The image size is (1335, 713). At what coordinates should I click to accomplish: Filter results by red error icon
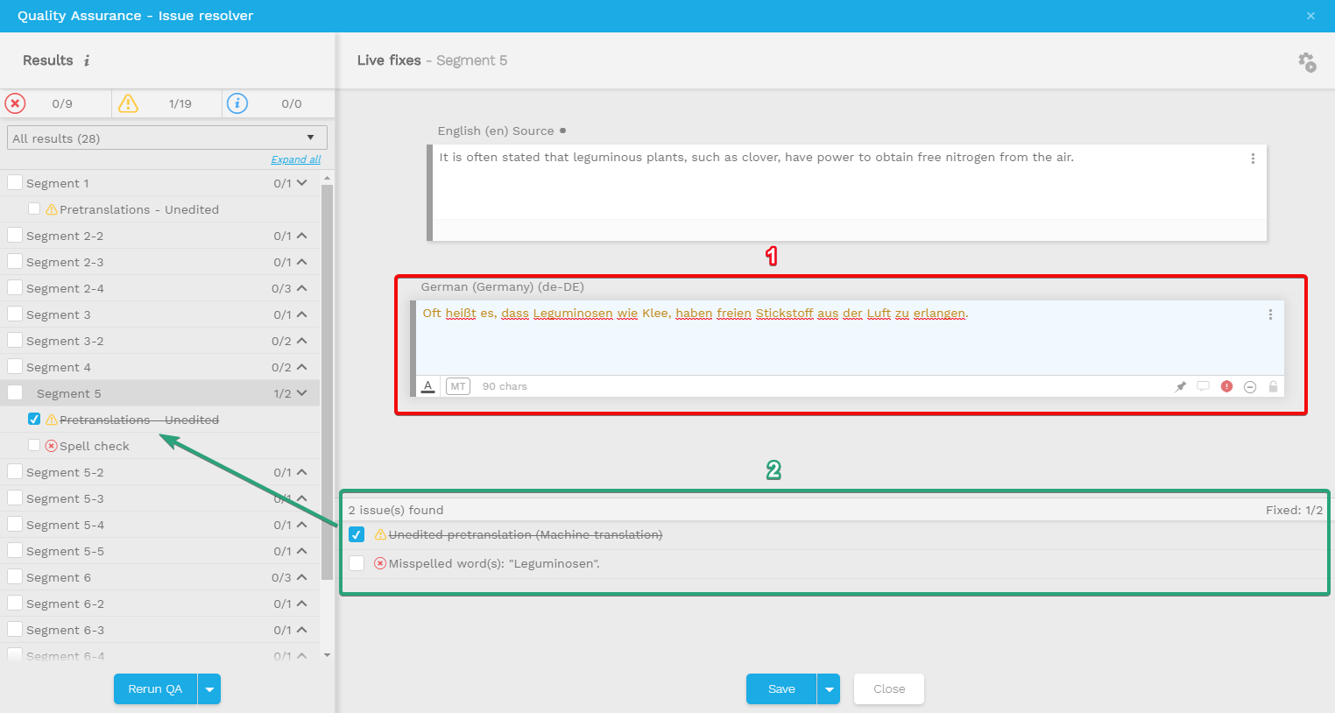tap(16, 103)
